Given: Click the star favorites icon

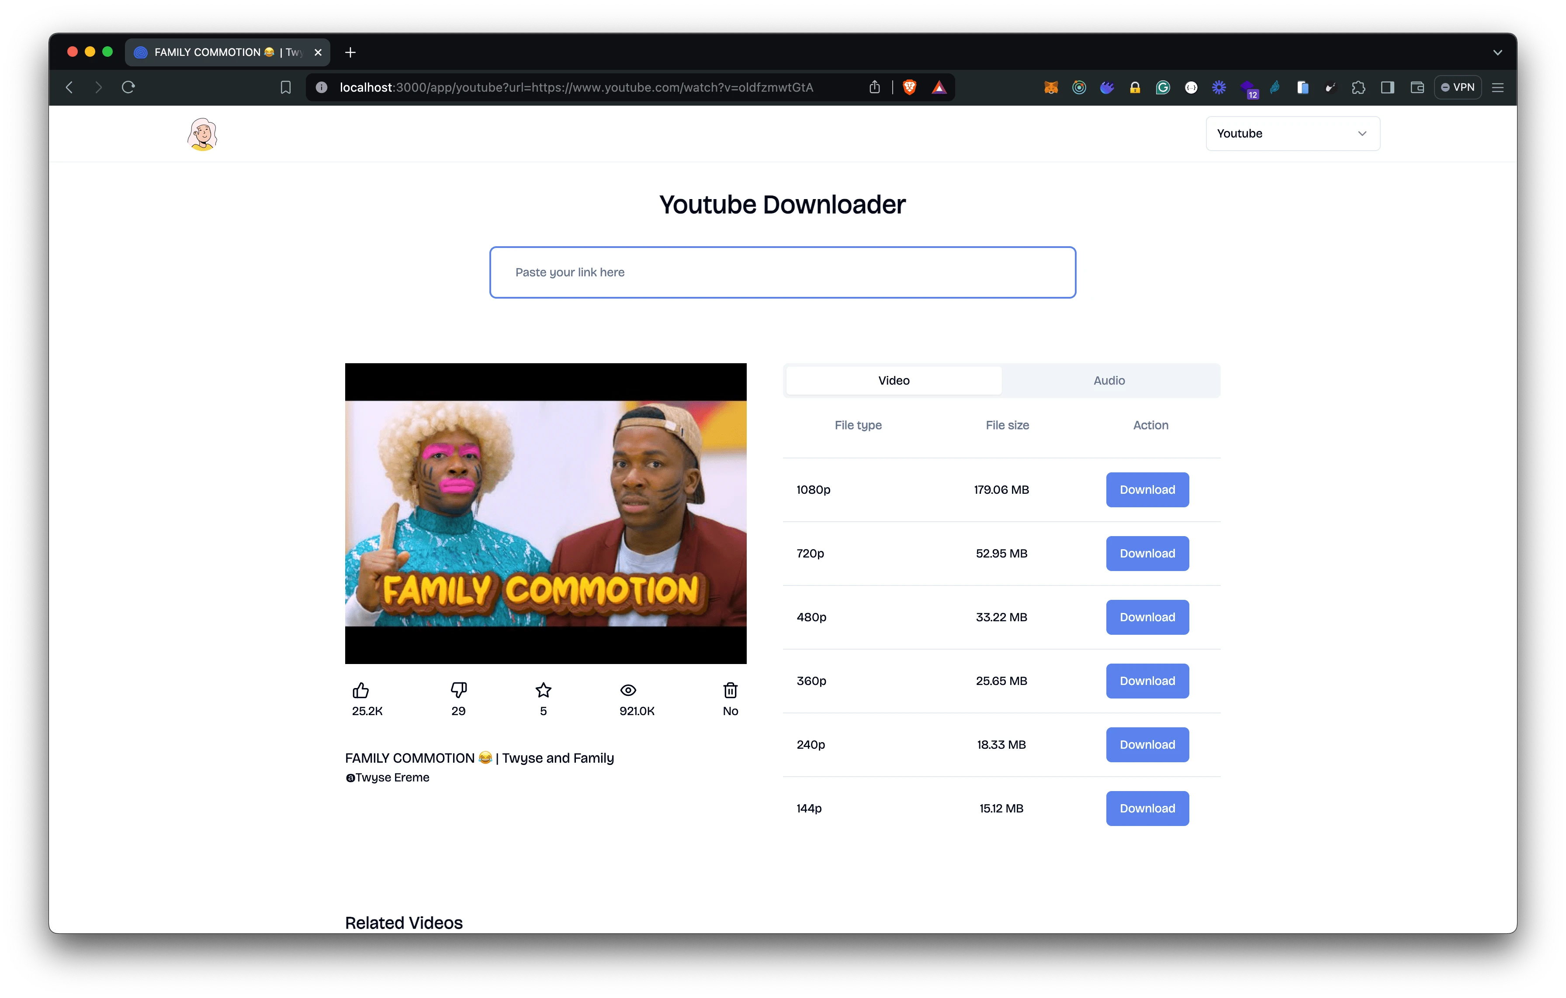Looking at the screenshot, I should tap(543, 690).
